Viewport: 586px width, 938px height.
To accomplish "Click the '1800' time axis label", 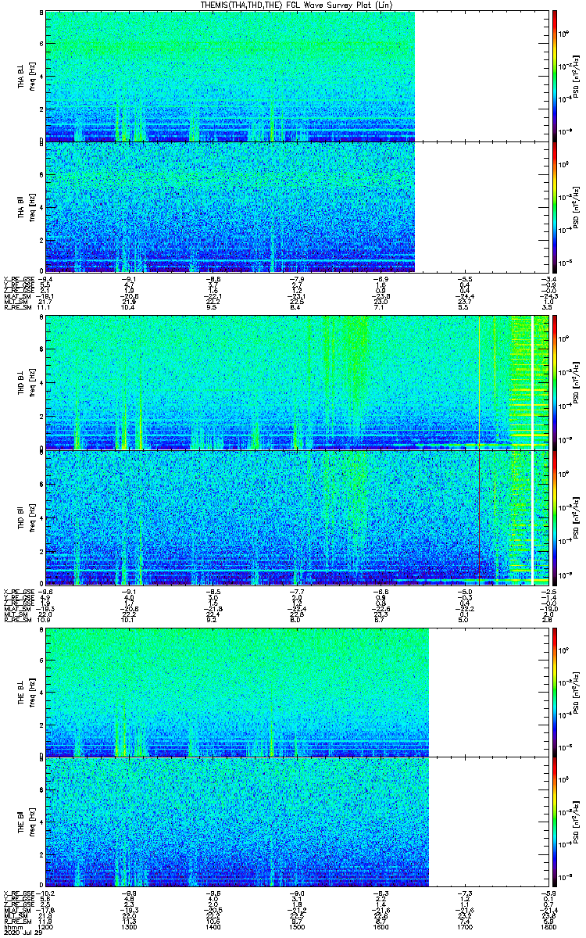I will click(548, 927).
